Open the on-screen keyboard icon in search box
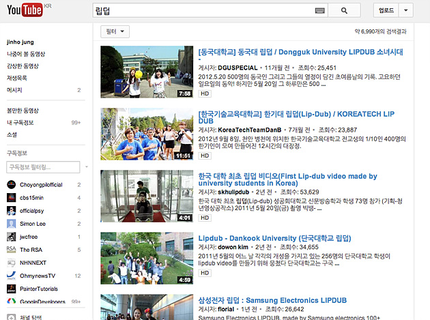This screenshot has height=320, width=430. [x=320, y=10]
